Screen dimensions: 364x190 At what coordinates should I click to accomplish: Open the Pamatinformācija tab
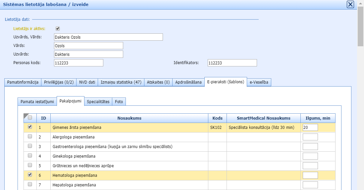pyautogui.click(x=23, y=82)
